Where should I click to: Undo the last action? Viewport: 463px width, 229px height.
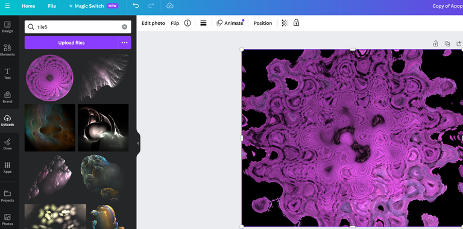[x=136, y=5]
